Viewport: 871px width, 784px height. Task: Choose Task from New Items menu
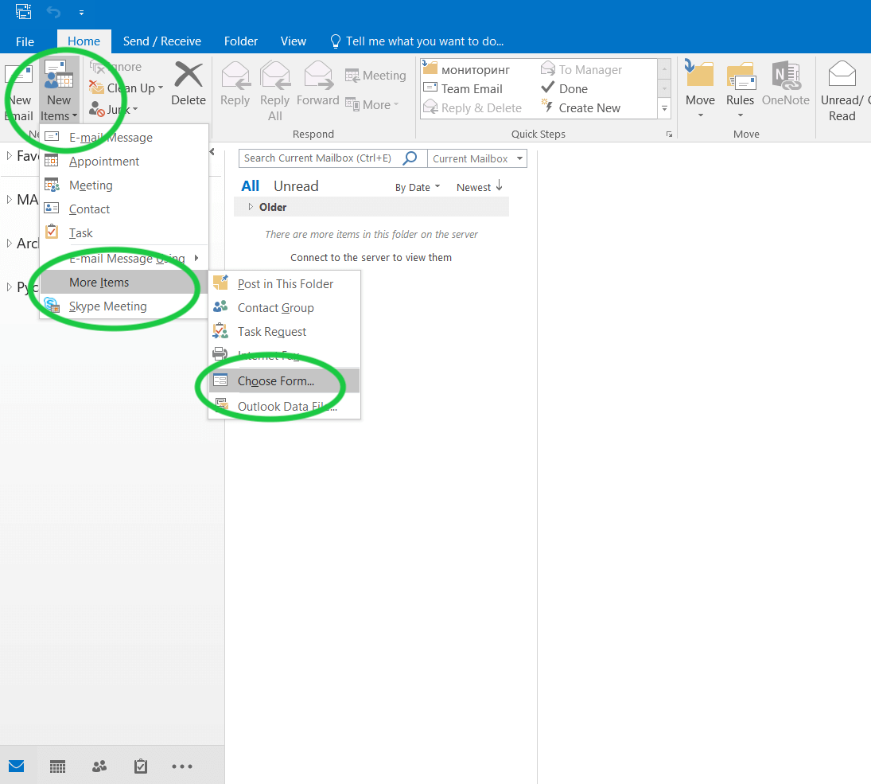coord(124,233)
